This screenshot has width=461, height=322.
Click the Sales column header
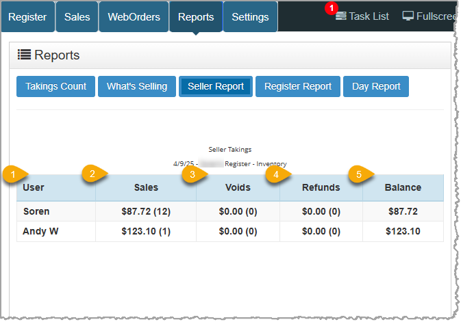146,187
